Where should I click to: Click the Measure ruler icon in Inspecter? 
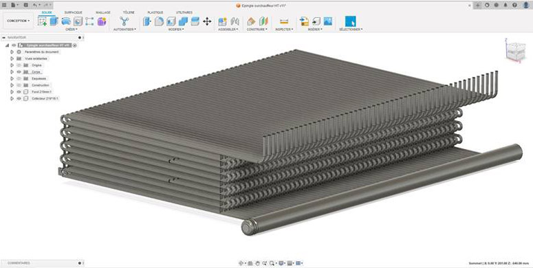click(x=284, y=21)
